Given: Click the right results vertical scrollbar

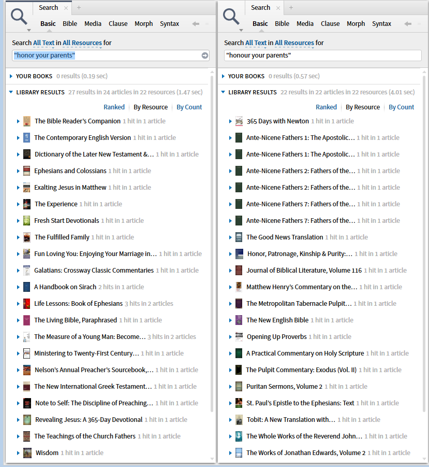Looking at the screenshot, I should click(424, 244).
